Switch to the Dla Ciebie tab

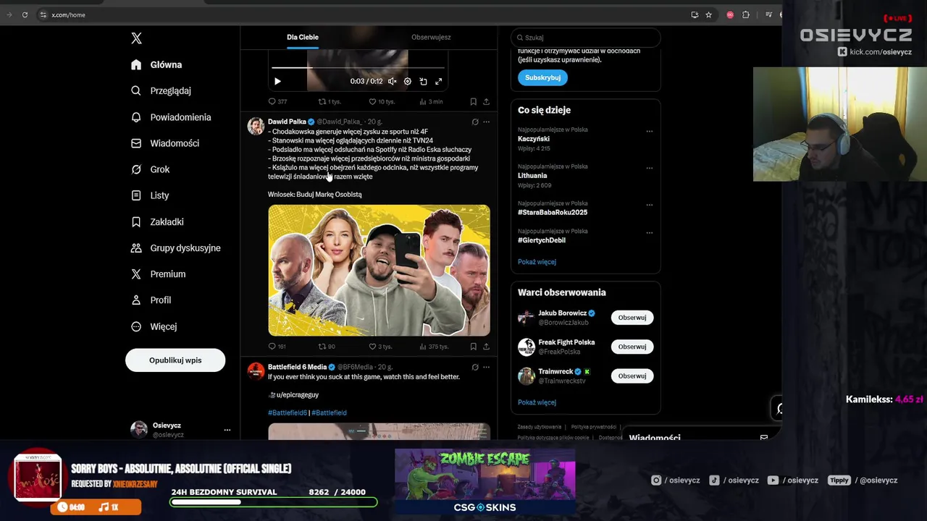pyautogui.click(x=303, y=37)
